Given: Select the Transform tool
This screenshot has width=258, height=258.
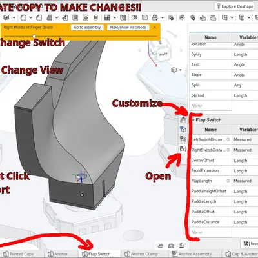Looking at the screenshot, I should 155,17.
